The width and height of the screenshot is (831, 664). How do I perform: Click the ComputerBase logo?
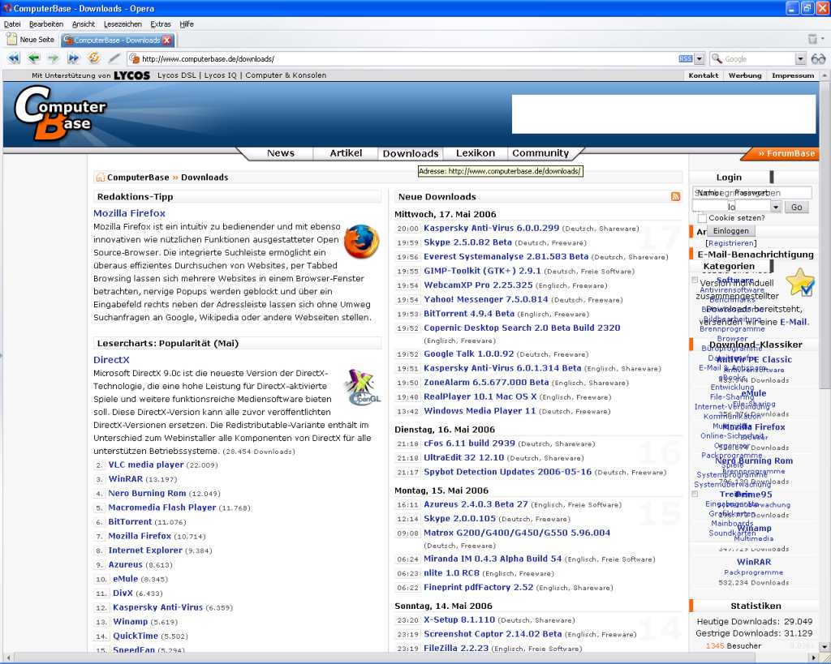[60, 114]
